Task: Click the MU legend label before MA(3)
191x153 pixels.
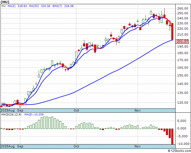Action: tap(4, 6)
